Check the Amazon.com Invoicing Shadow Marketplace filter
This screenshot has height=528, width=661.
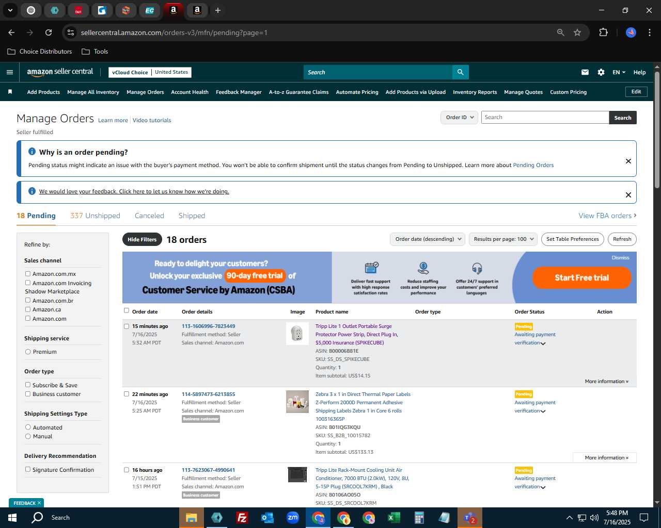pyautogui.click(x=28, y=283)
